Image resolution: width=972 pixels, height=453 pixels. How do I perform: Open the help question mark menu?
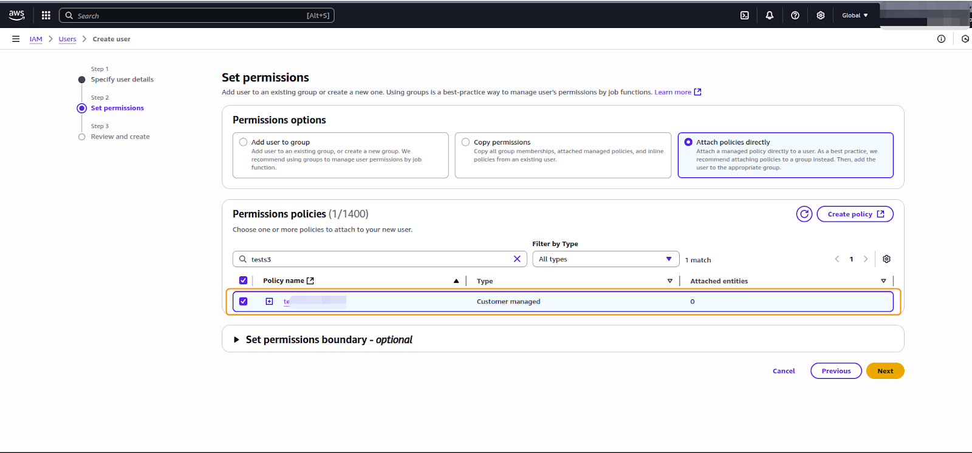(795, 15)
